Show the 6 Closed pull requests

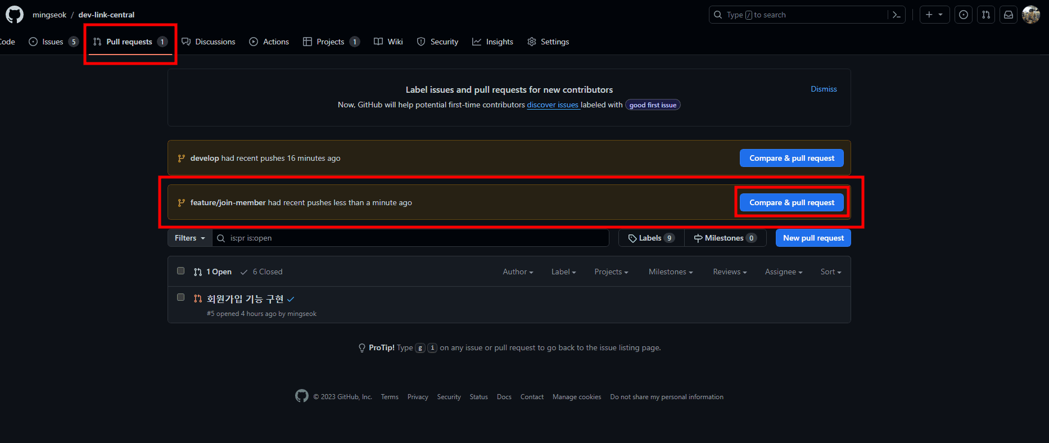262,272
